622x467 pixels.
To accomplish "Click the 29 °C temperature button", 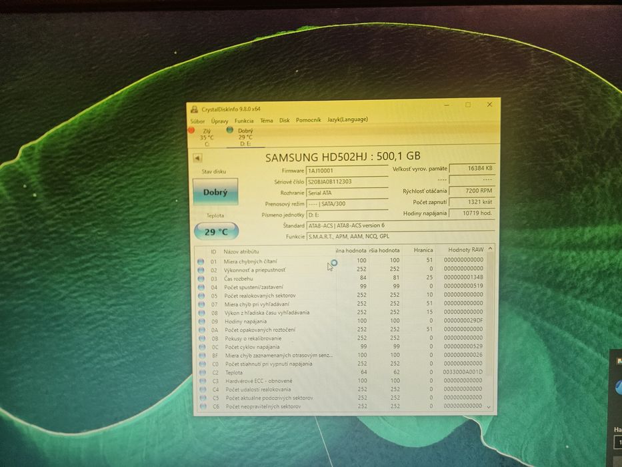I will 216,231.
